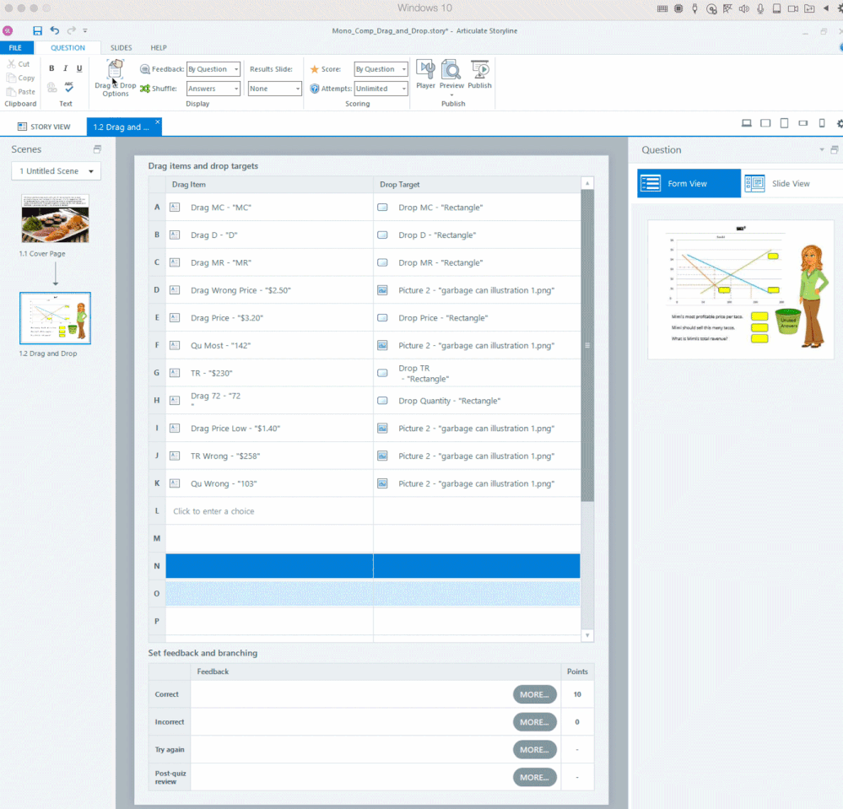
Task: Toggle underline text formatting
Action: coord(79,68)
